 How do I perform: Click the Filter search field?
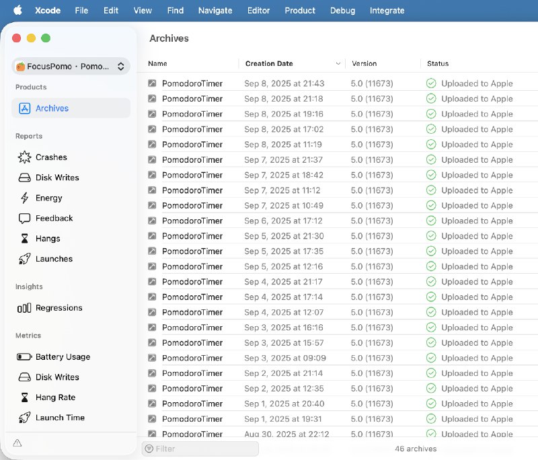point(200,449)
